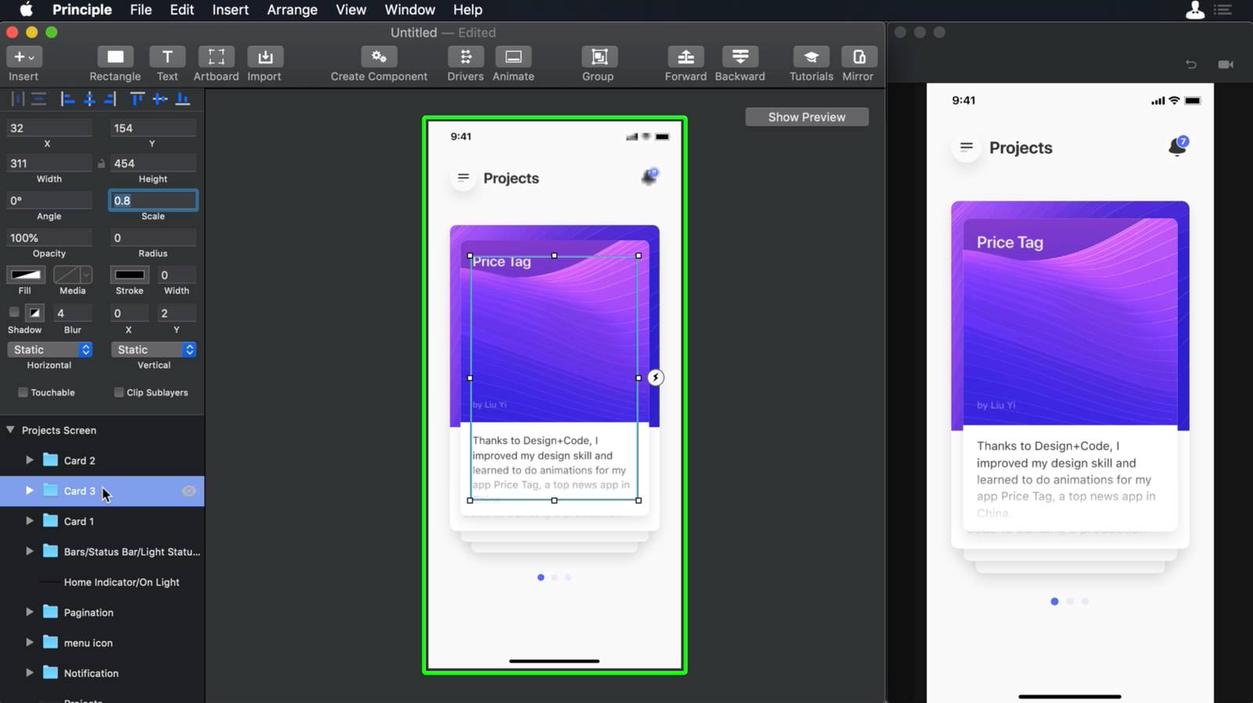Open the Fill color swatch

coord(26,275)
